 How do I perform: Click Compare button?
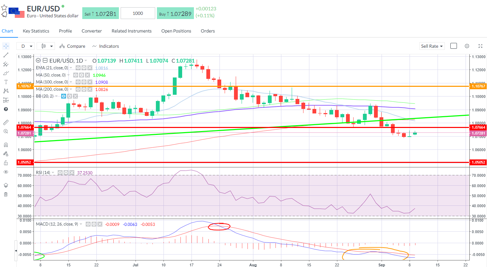click(72, 46)
